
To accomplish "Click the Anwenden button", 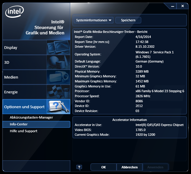I will [155, 167].
